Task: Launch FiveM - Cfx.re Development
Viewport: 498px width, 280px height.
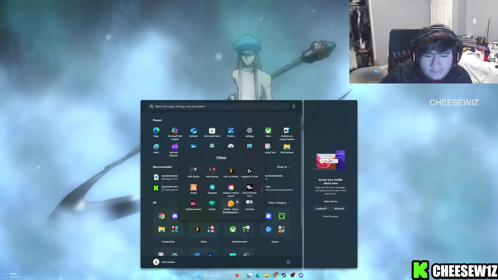Action: coord(231,207)
